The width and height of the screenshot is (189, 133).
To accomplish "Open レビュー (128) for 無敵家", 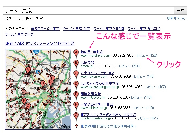I will point(147,56).
